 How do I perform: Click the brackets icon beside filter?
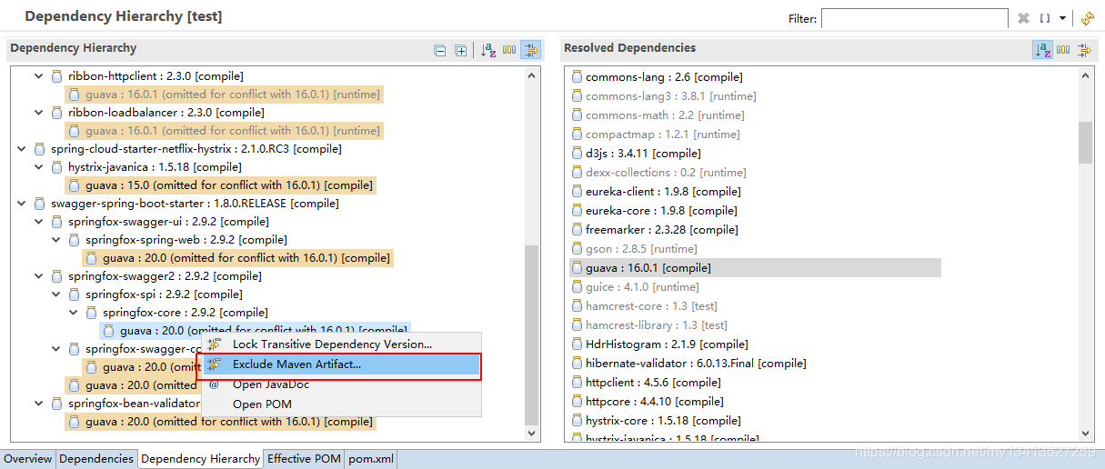point(1045,18)
